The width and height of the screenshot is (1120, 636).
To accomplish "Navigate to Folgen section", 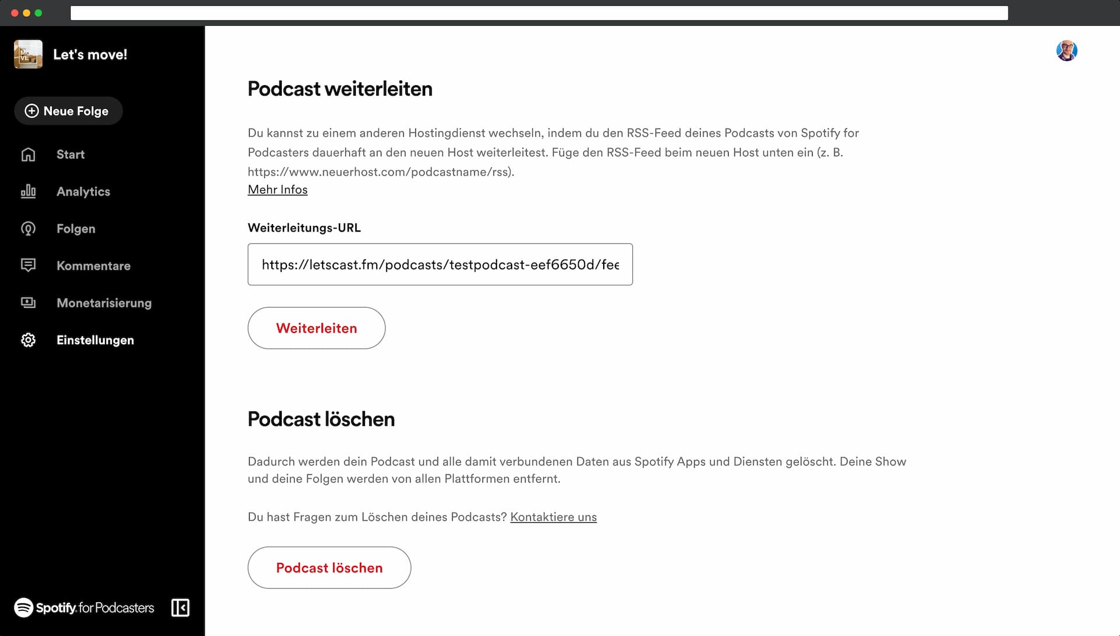I will pos(75,228).
